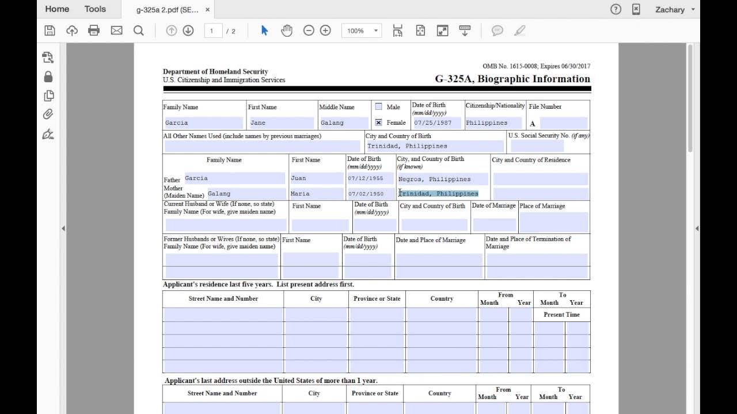This screenshot has height=414, width=737.
Task: Click Father's first name field Juan
Action: 317,178
